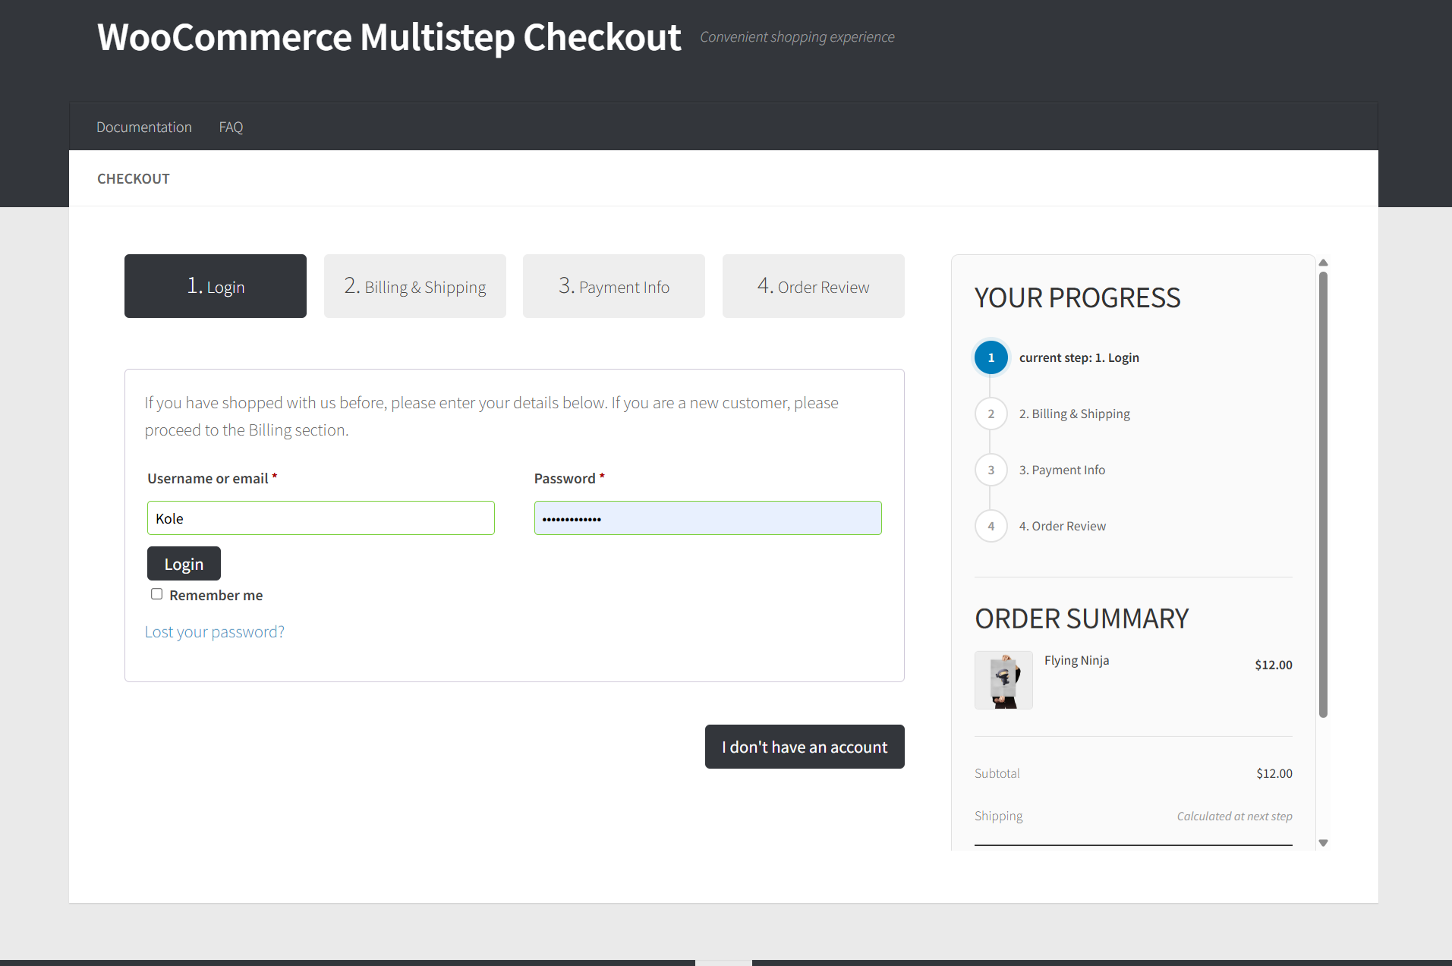
Task: Open the FAQ menu item
Action: [231, 127]
